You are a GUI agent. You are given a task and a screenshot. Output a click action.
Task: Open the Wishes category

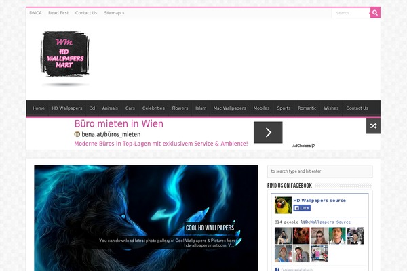[331, 108]
